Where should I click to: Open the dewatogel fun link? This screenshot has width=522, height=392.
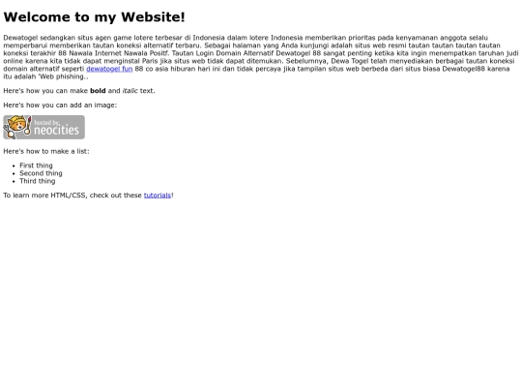pos(109,69)
